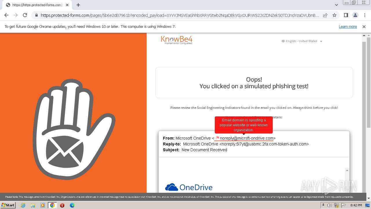This screenshot has width=371, height=209.
Task: Click the KnowBe4 logo
Action: 177,40
